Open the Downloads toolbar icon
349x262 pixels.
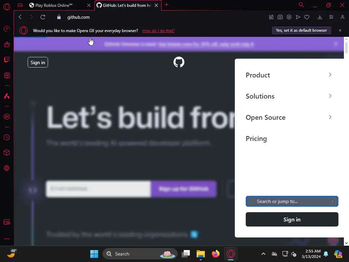point(320,17)
